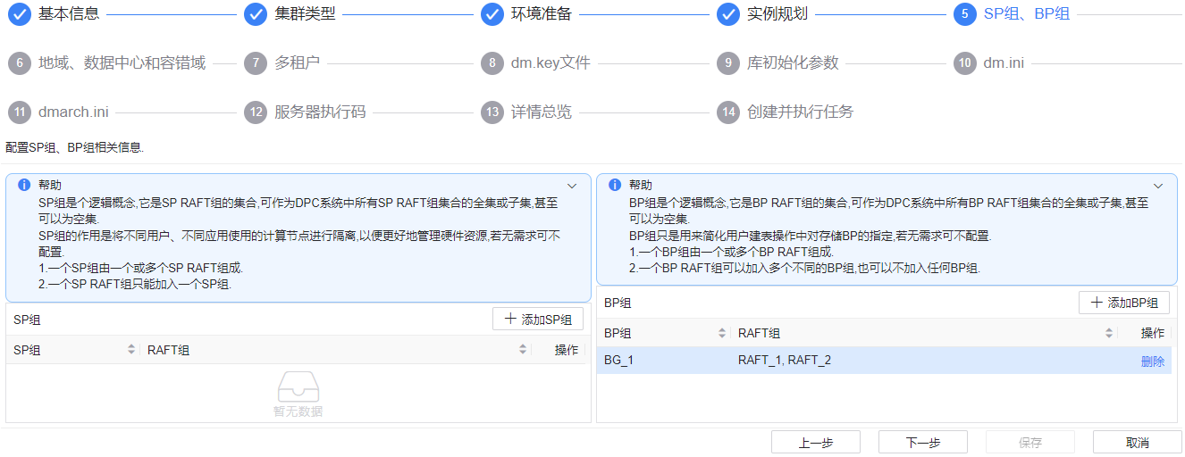The image size is (1185, 457).
Task: Open the 多租户 step
Action: tap(297, 63)
